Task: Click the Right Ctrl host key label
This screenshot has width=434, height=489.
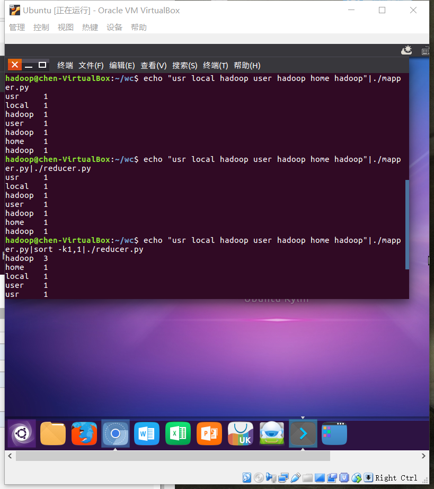Action: [x=396, y=478]
